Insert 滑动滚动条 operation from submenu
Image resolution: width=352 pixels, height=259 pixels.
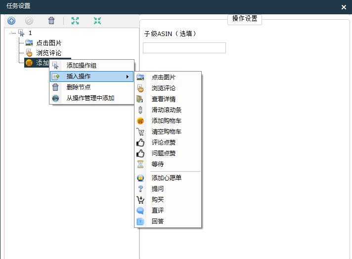[168, 110]
